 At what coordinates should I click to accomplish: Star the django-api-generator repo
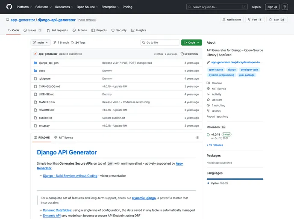(277, 20)
